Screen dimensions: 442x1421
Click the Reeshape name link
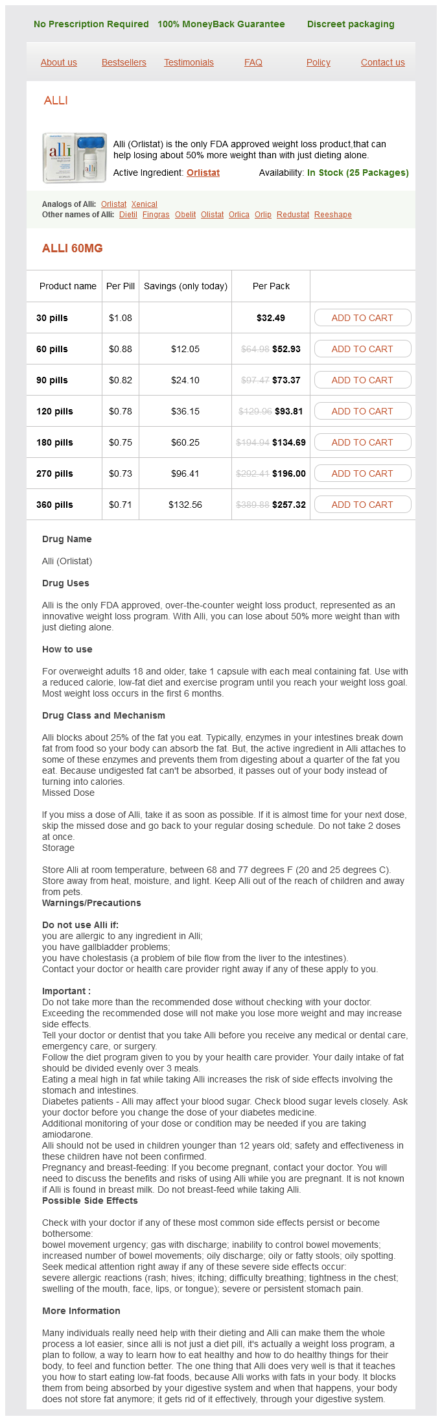tap(333, 215)
